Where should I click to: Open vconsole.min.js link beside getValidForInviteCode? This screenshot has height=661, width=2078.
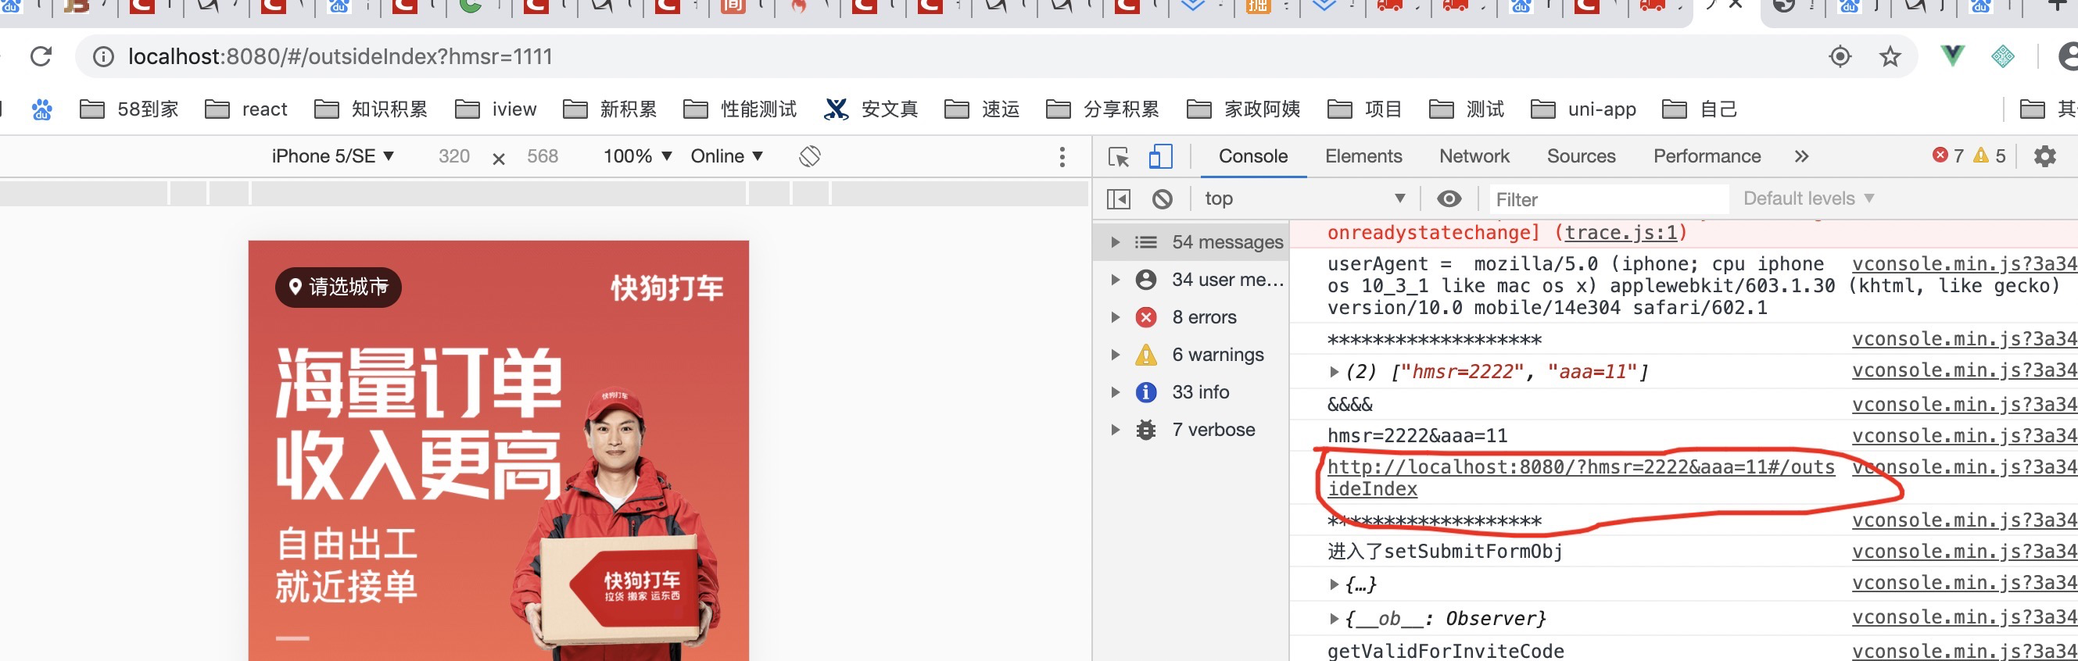tap(1965, 652)
